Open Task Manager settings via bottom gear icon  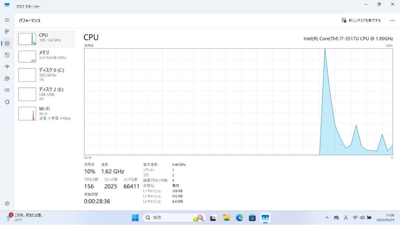click(7, 203)
